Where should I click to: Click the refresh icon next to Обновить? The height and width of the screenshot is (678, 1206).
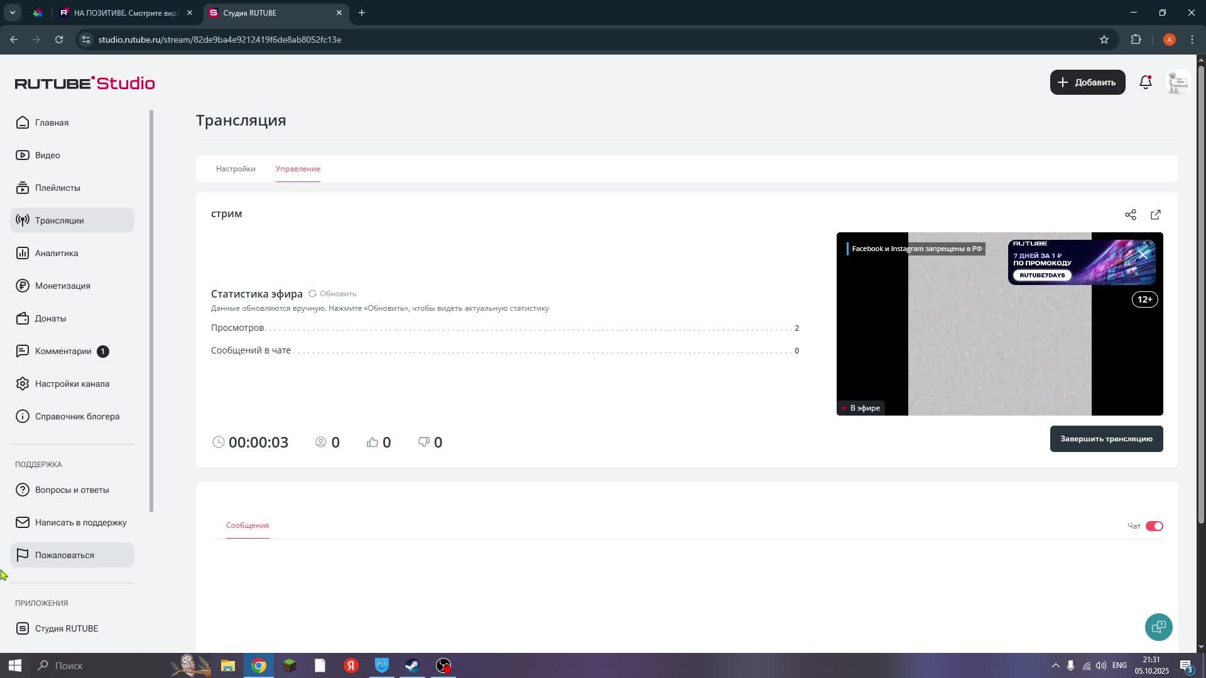pos(312,294)
